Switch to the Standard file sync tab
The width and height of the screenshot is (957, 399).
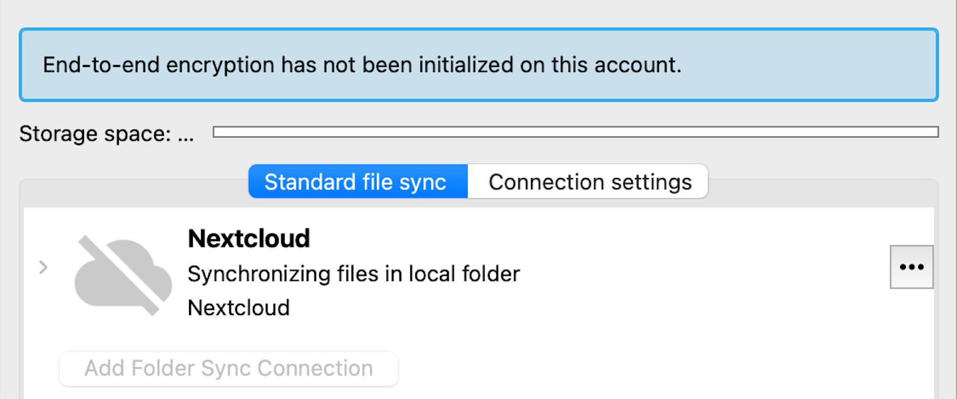coord(357,182)
